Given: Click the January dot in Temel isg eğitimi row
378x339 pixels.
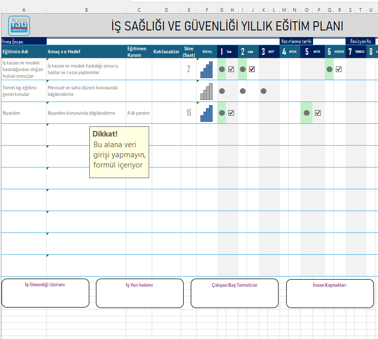Looking at the screenshot, I should pyautogui.click(x=222, y=91).
